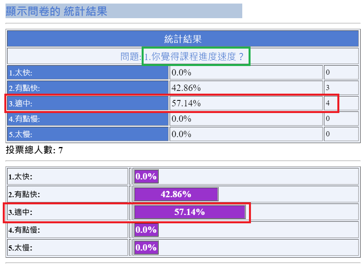Click the purple 0.0% bar for 1.太快
363x264 pixels.
146,176
